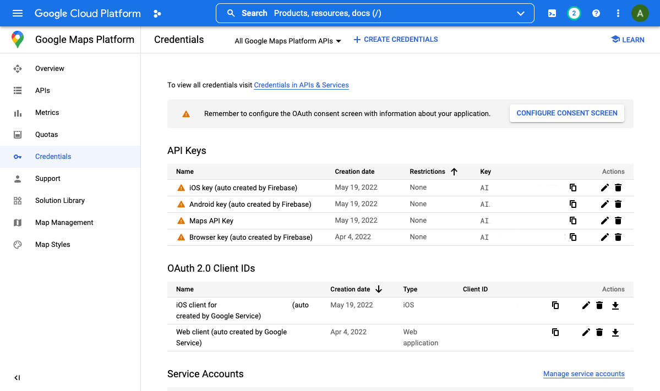Screen dimensions: 660x391
Task: Copy the iOS key (Firebase) API key
Action: tap(573, 188)
